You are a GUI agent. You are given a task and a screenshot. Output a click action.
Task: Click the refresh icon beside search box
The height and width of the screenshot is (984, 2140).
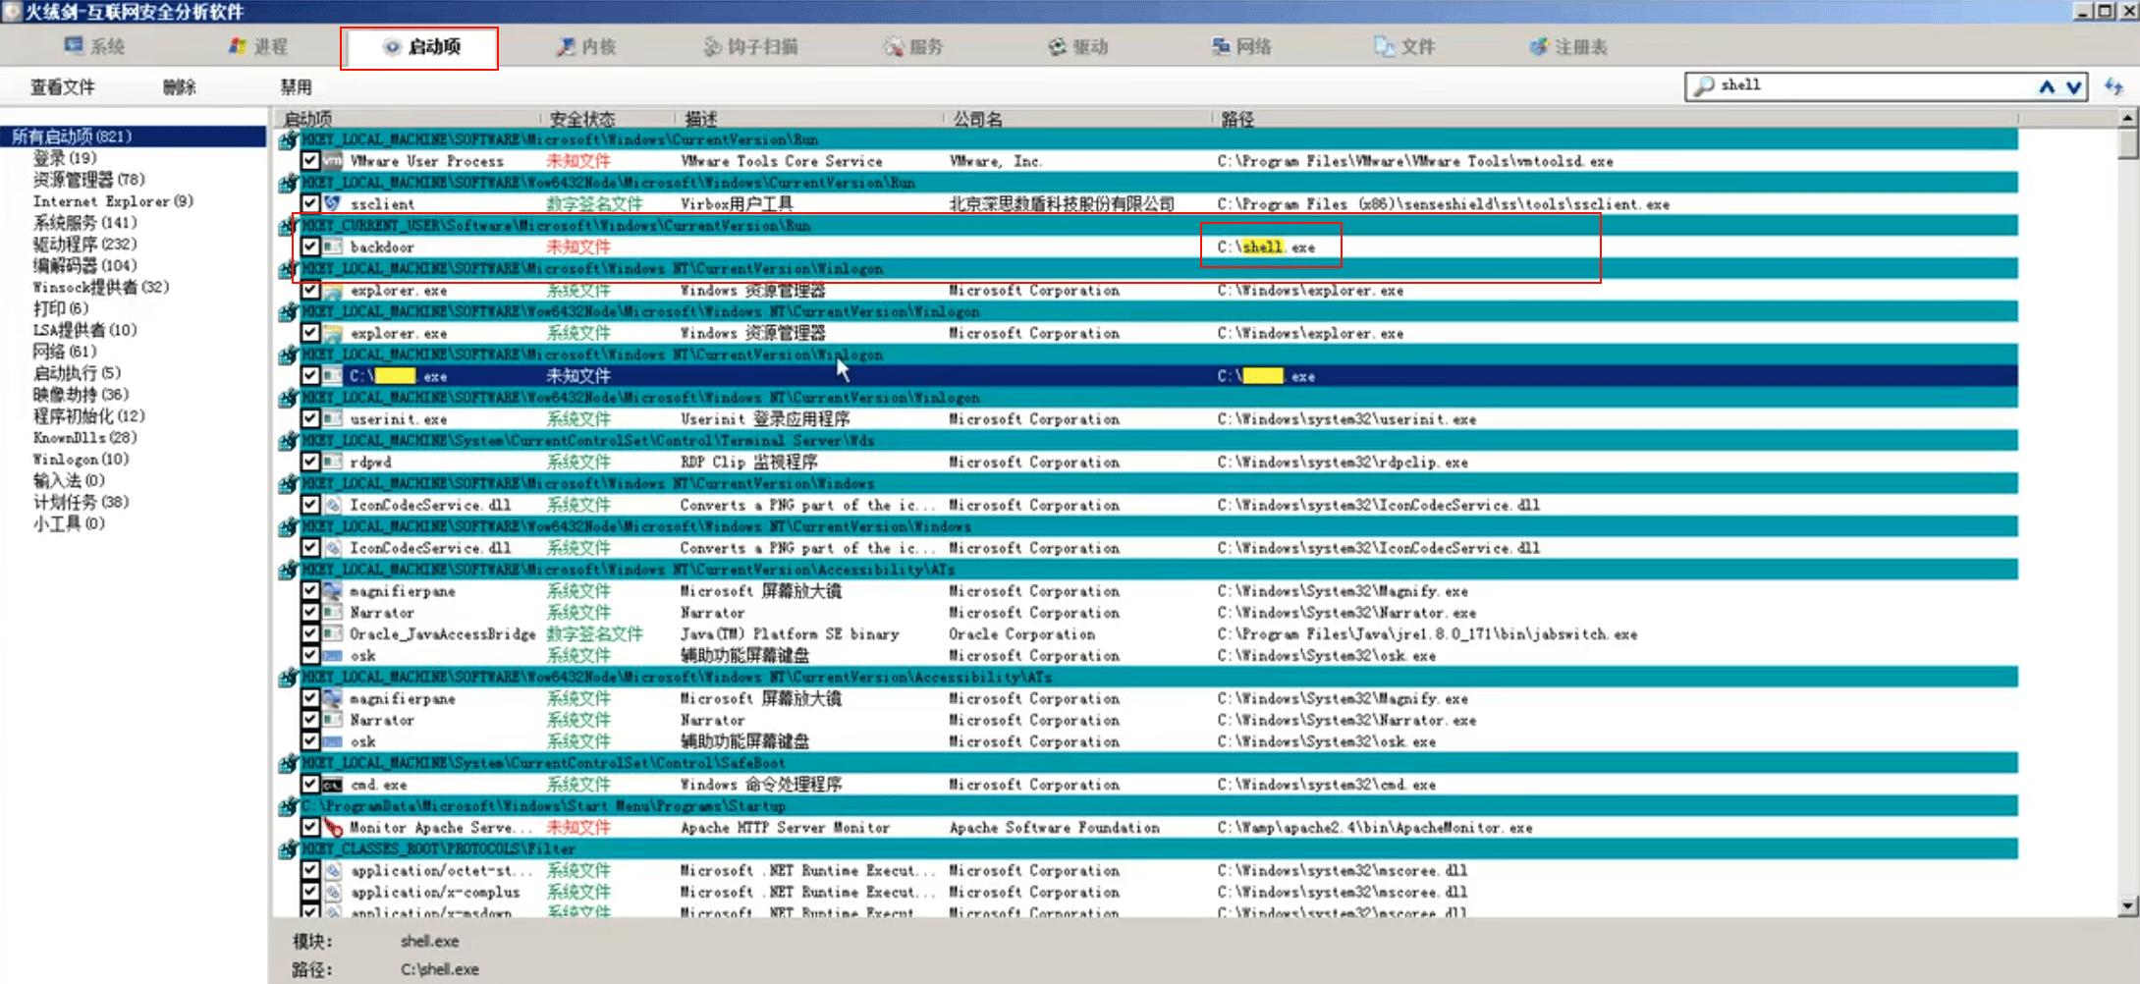pos(2114,86)
